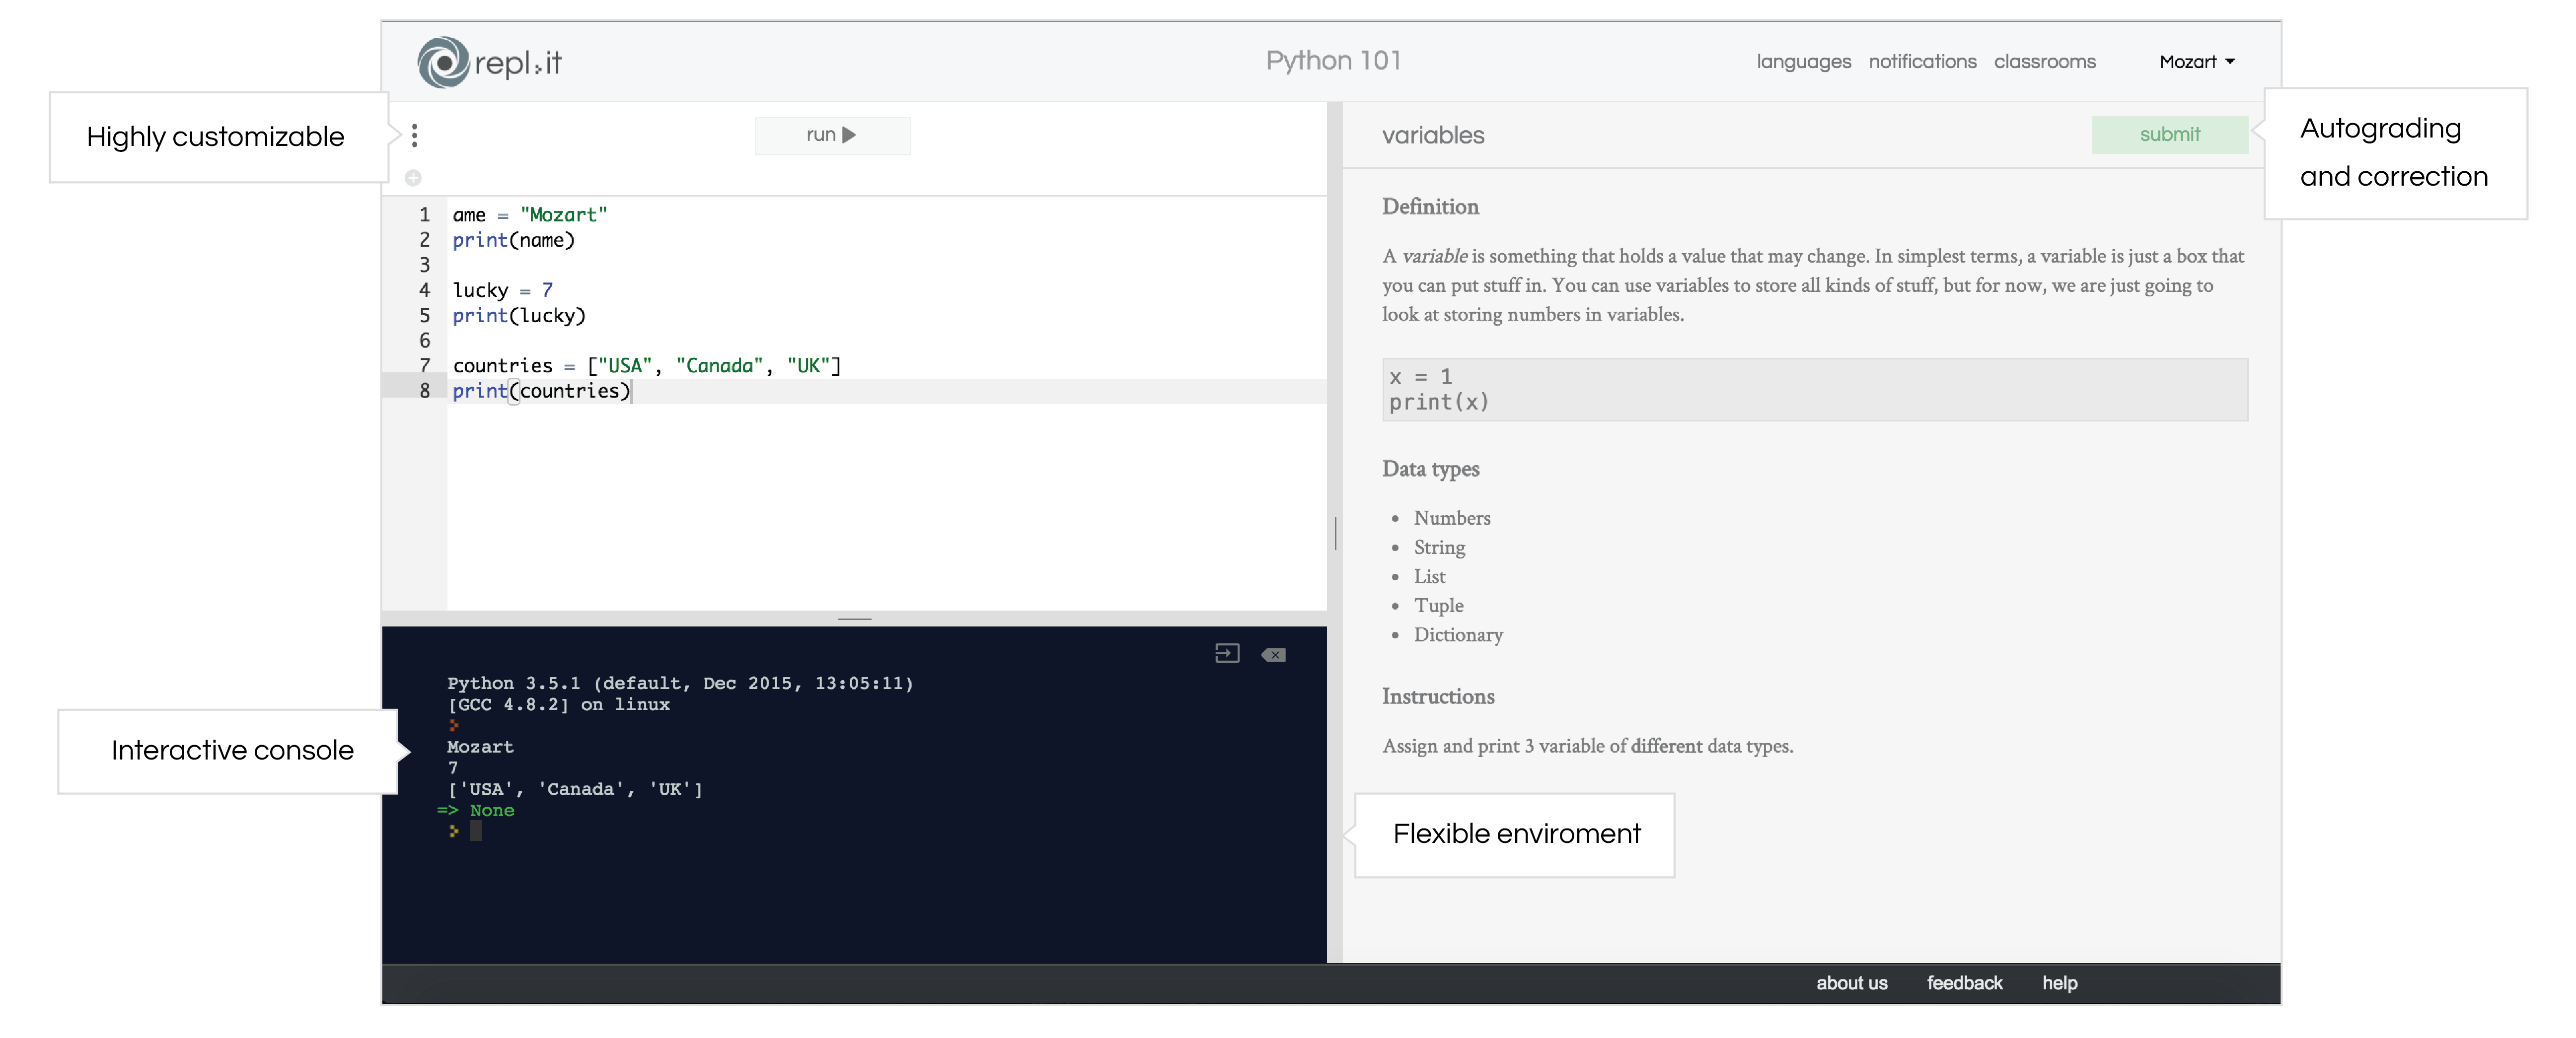Screen dimensions: 2576x1038
Task: Click the console input arrow icon
Action: click(x=1227, y=654)
